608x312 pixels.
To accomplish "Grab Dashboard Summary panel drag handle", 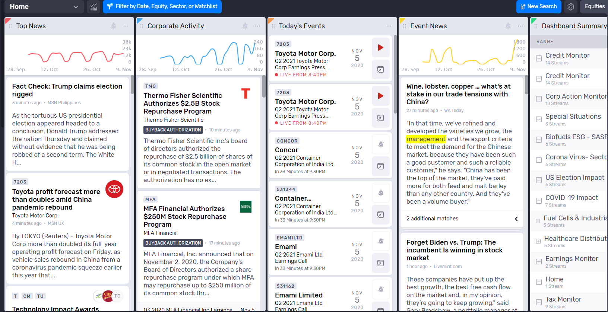I will click(x=536, y=26).
